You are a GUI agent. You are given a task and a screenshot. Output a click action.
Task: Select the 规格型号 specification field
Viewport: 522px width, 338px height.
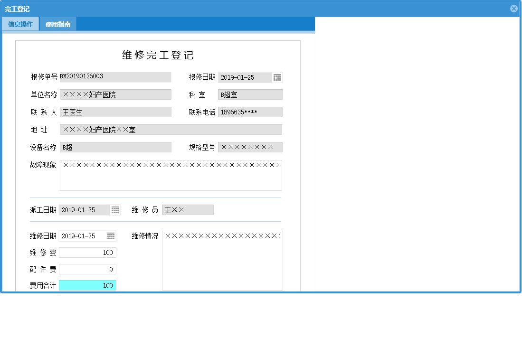250,147
